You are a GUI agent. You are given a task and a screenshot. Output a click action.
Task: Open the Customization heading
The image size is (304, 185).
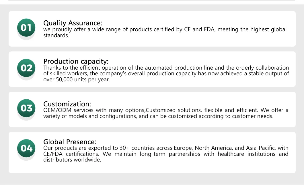pyautogui.click(x=67, y=104)
